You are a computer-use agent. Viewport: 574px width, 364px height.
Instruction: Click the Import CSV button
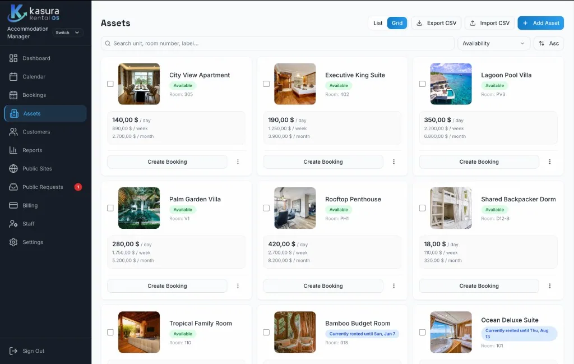489,23
